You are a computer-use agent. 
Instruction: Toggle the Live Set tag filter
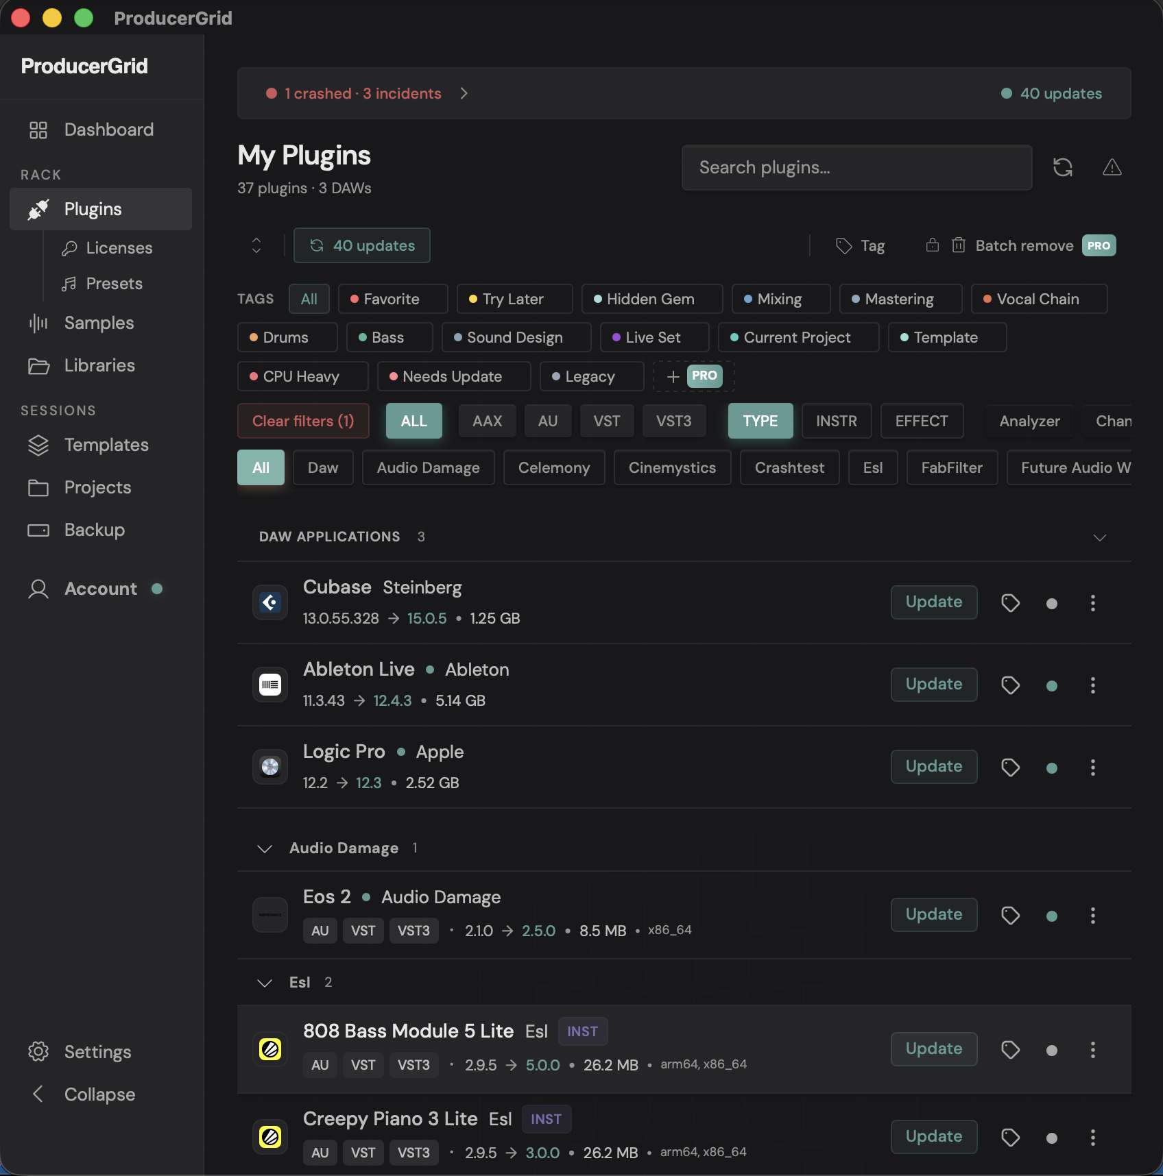[x=655, y=337]
